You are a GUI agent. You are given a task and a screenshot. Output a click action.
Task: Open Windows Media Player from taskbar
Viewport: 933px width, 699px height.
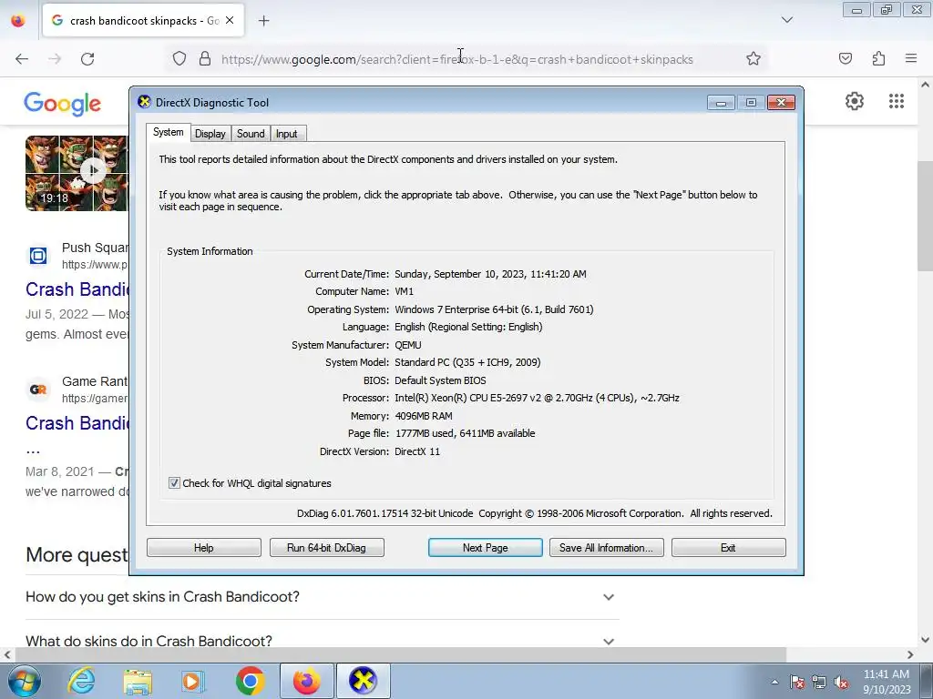coord(193,681)
